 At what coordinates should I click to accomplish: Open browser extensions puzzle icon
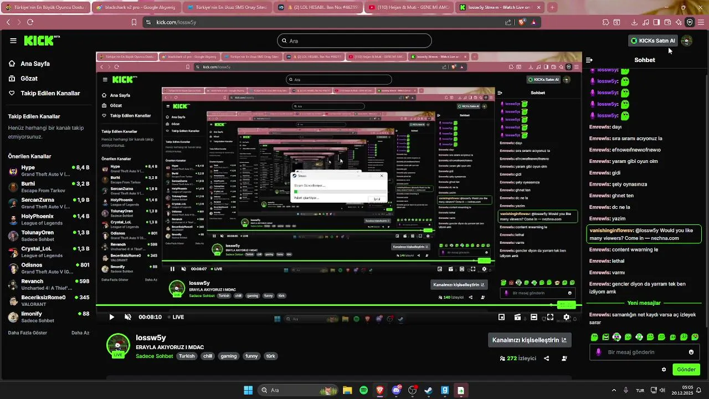coord(605,22)
